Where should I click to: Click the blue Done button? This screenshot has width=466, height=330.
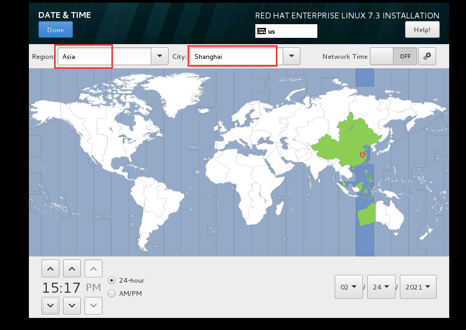56,30
